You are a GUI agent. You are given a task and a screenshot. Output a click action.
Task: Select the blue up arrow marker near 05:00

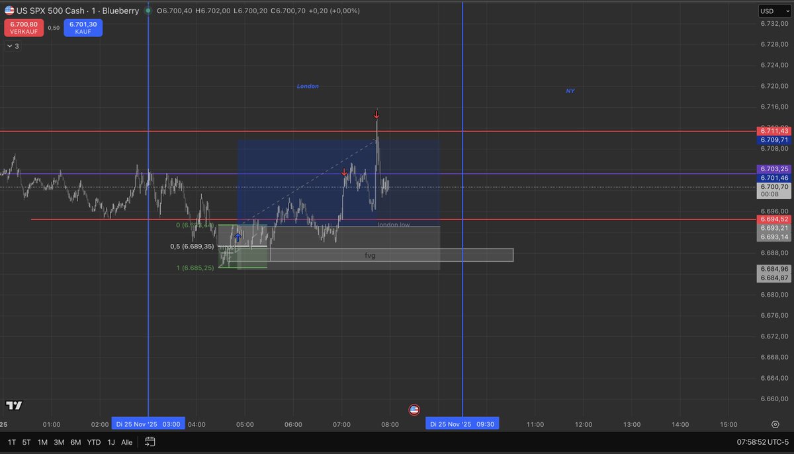tap(238, 236)
